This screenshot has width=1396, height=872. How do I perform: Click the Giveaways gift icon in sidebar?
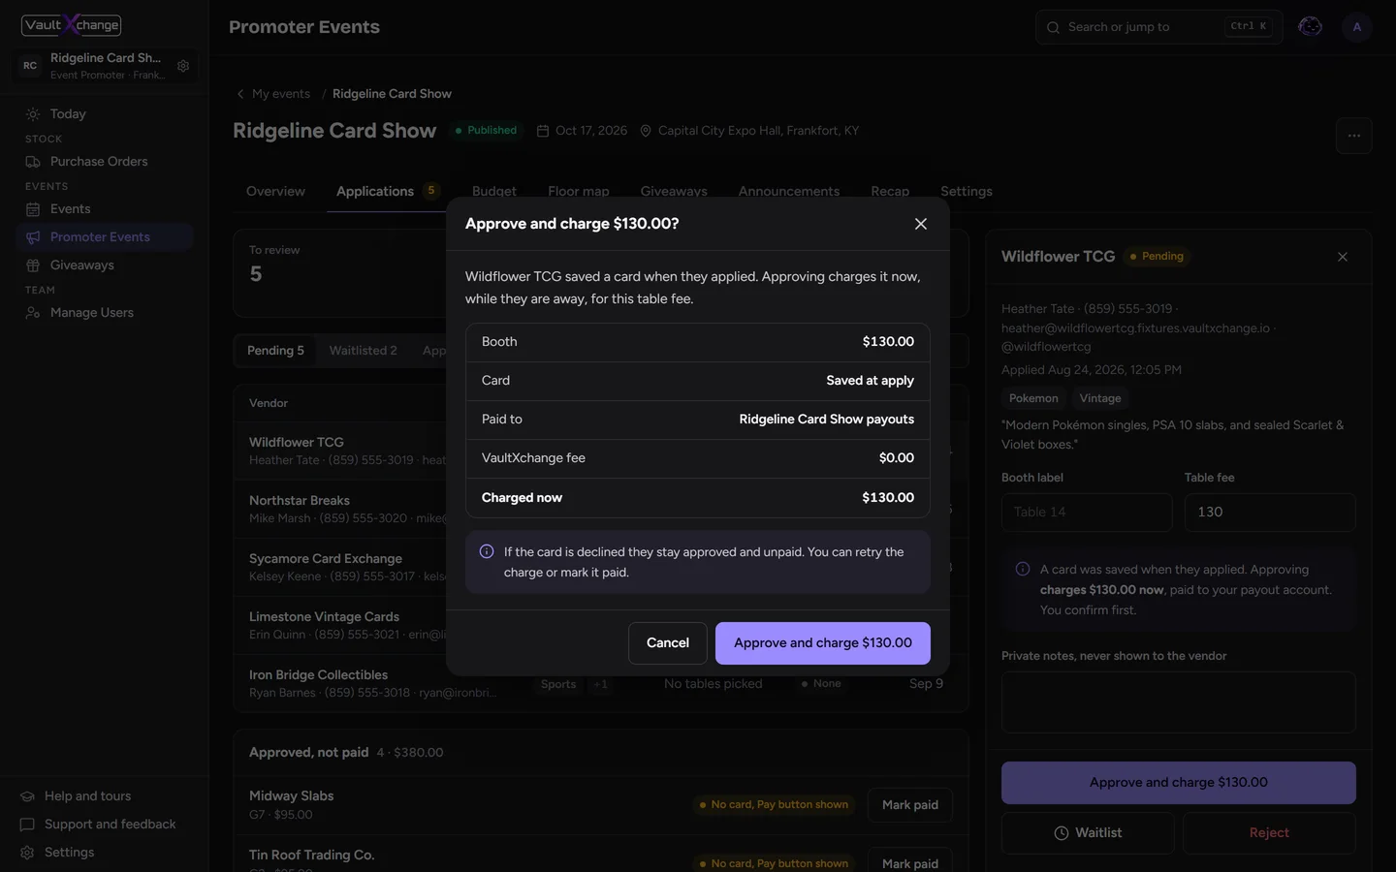tap(33, 265)
